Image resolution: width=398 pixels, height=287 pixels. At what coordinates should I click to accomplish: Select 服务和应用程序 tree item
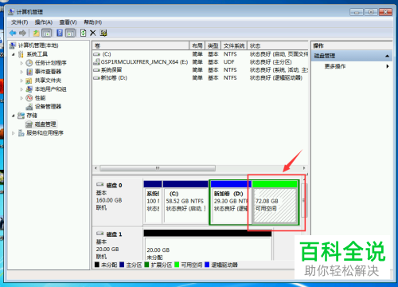pyautogui.click(x=45, y=133)
